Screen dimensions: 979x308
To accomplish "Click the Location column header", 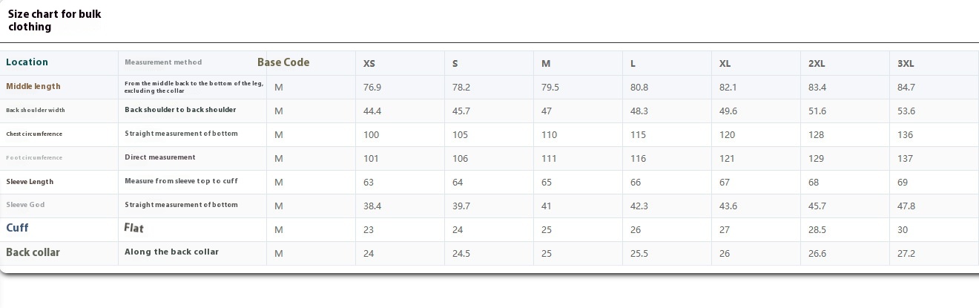I will pyautogui.click(x=27, y=62).
